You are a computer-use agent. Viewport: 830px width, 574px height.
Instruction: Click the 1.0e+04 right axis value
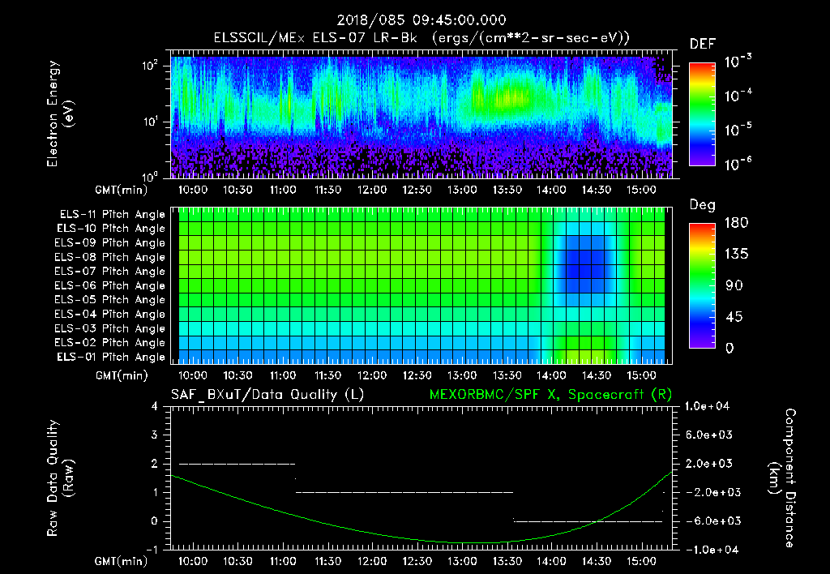pyautogui.click(x=708, y=407)
